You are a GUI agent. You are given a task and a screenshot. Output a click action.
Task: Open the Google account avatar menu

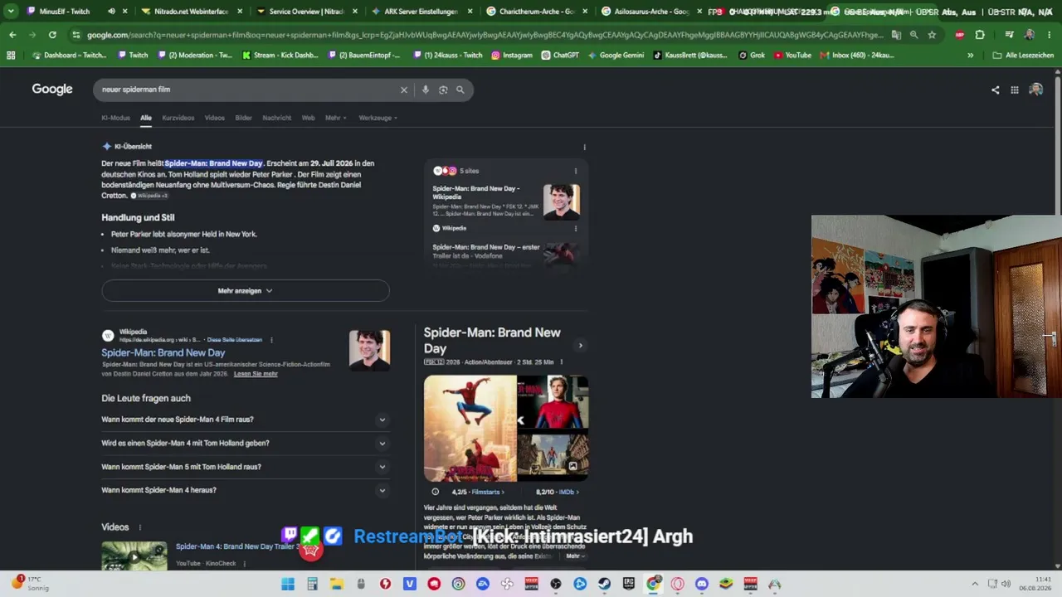point(1035,90)
